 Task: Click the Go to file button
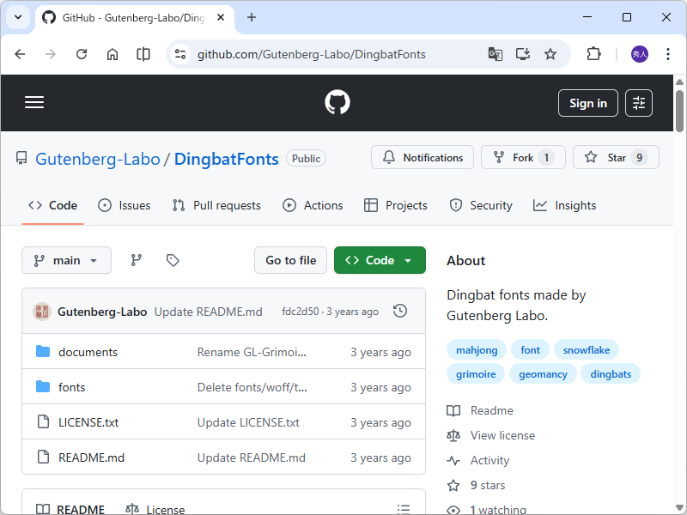290,260
